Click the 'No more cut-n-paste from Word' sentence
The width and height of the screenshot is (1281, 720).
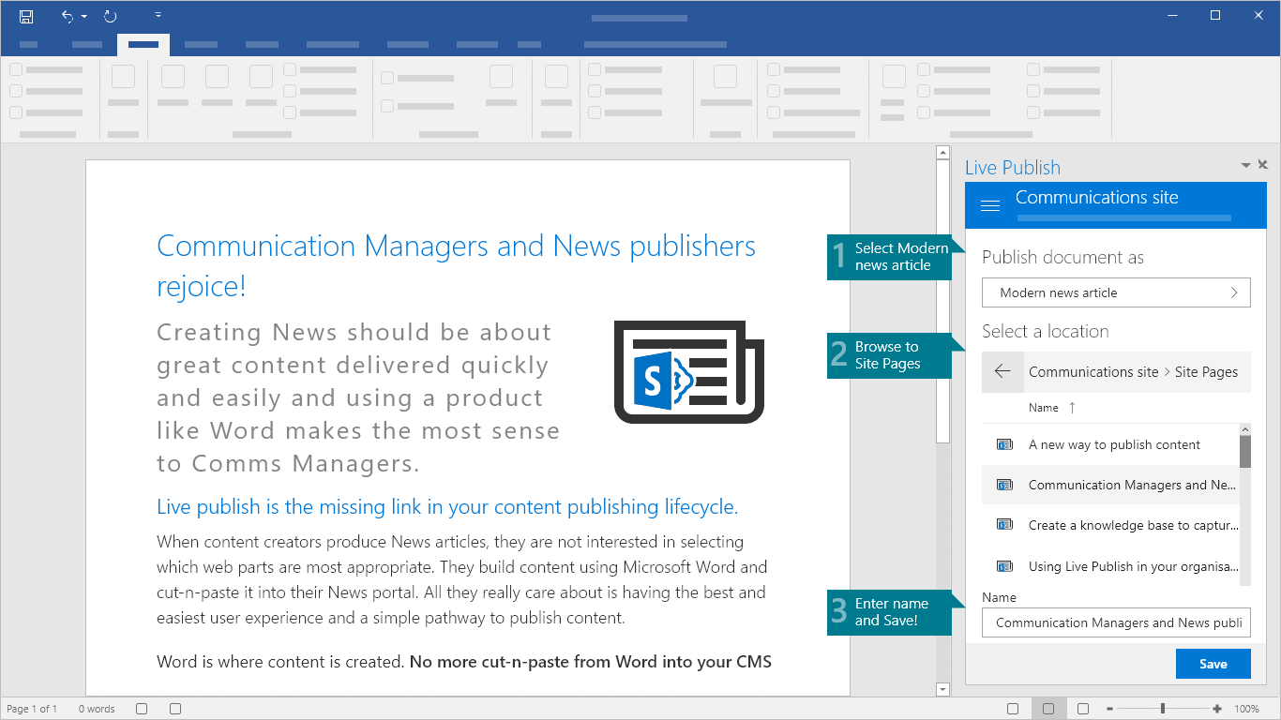[x=591, y=662]
